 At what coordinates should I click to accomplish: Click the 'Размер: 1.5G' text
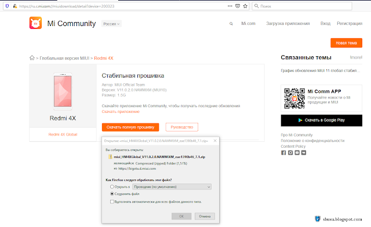(x=114, y=95)
